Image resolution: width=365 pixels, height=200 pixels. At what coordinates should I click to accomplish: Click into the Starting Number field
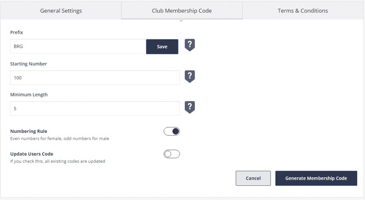coord(95,78)
